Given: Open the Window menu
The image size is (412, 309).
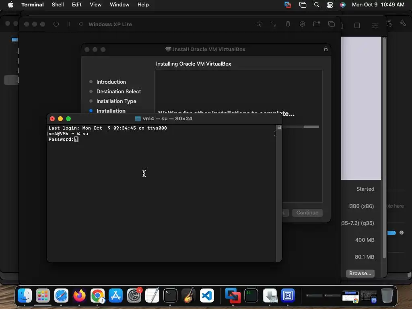Looking at the screenshot, I should tap(119, 4).
